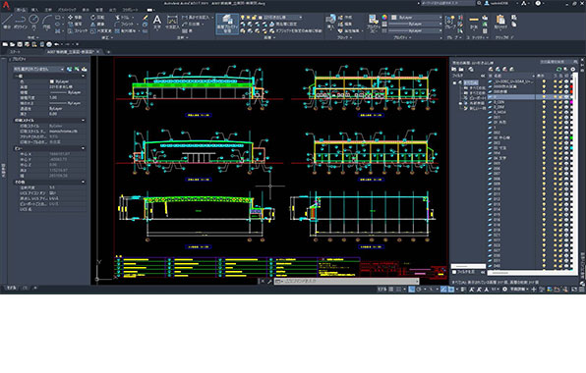Check the filter invert checkbox below filter tree
586x373 pixels.
[x=454, y=272]
